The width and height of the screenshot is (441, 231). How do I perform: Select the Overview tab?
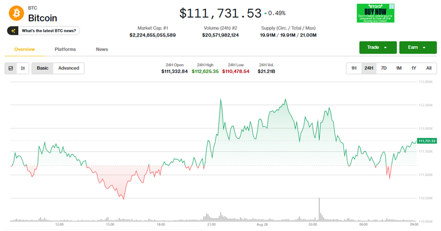pyautogui.click(x=25, y=49)
